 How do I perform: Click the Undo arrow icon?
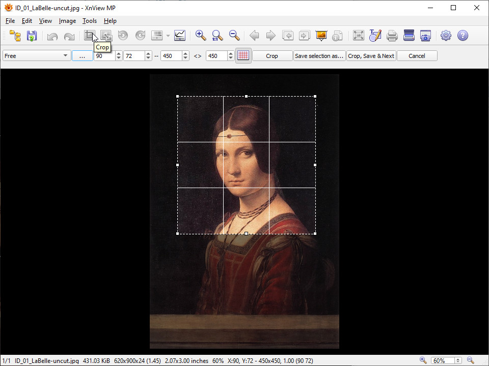click(x=52, y=36)
